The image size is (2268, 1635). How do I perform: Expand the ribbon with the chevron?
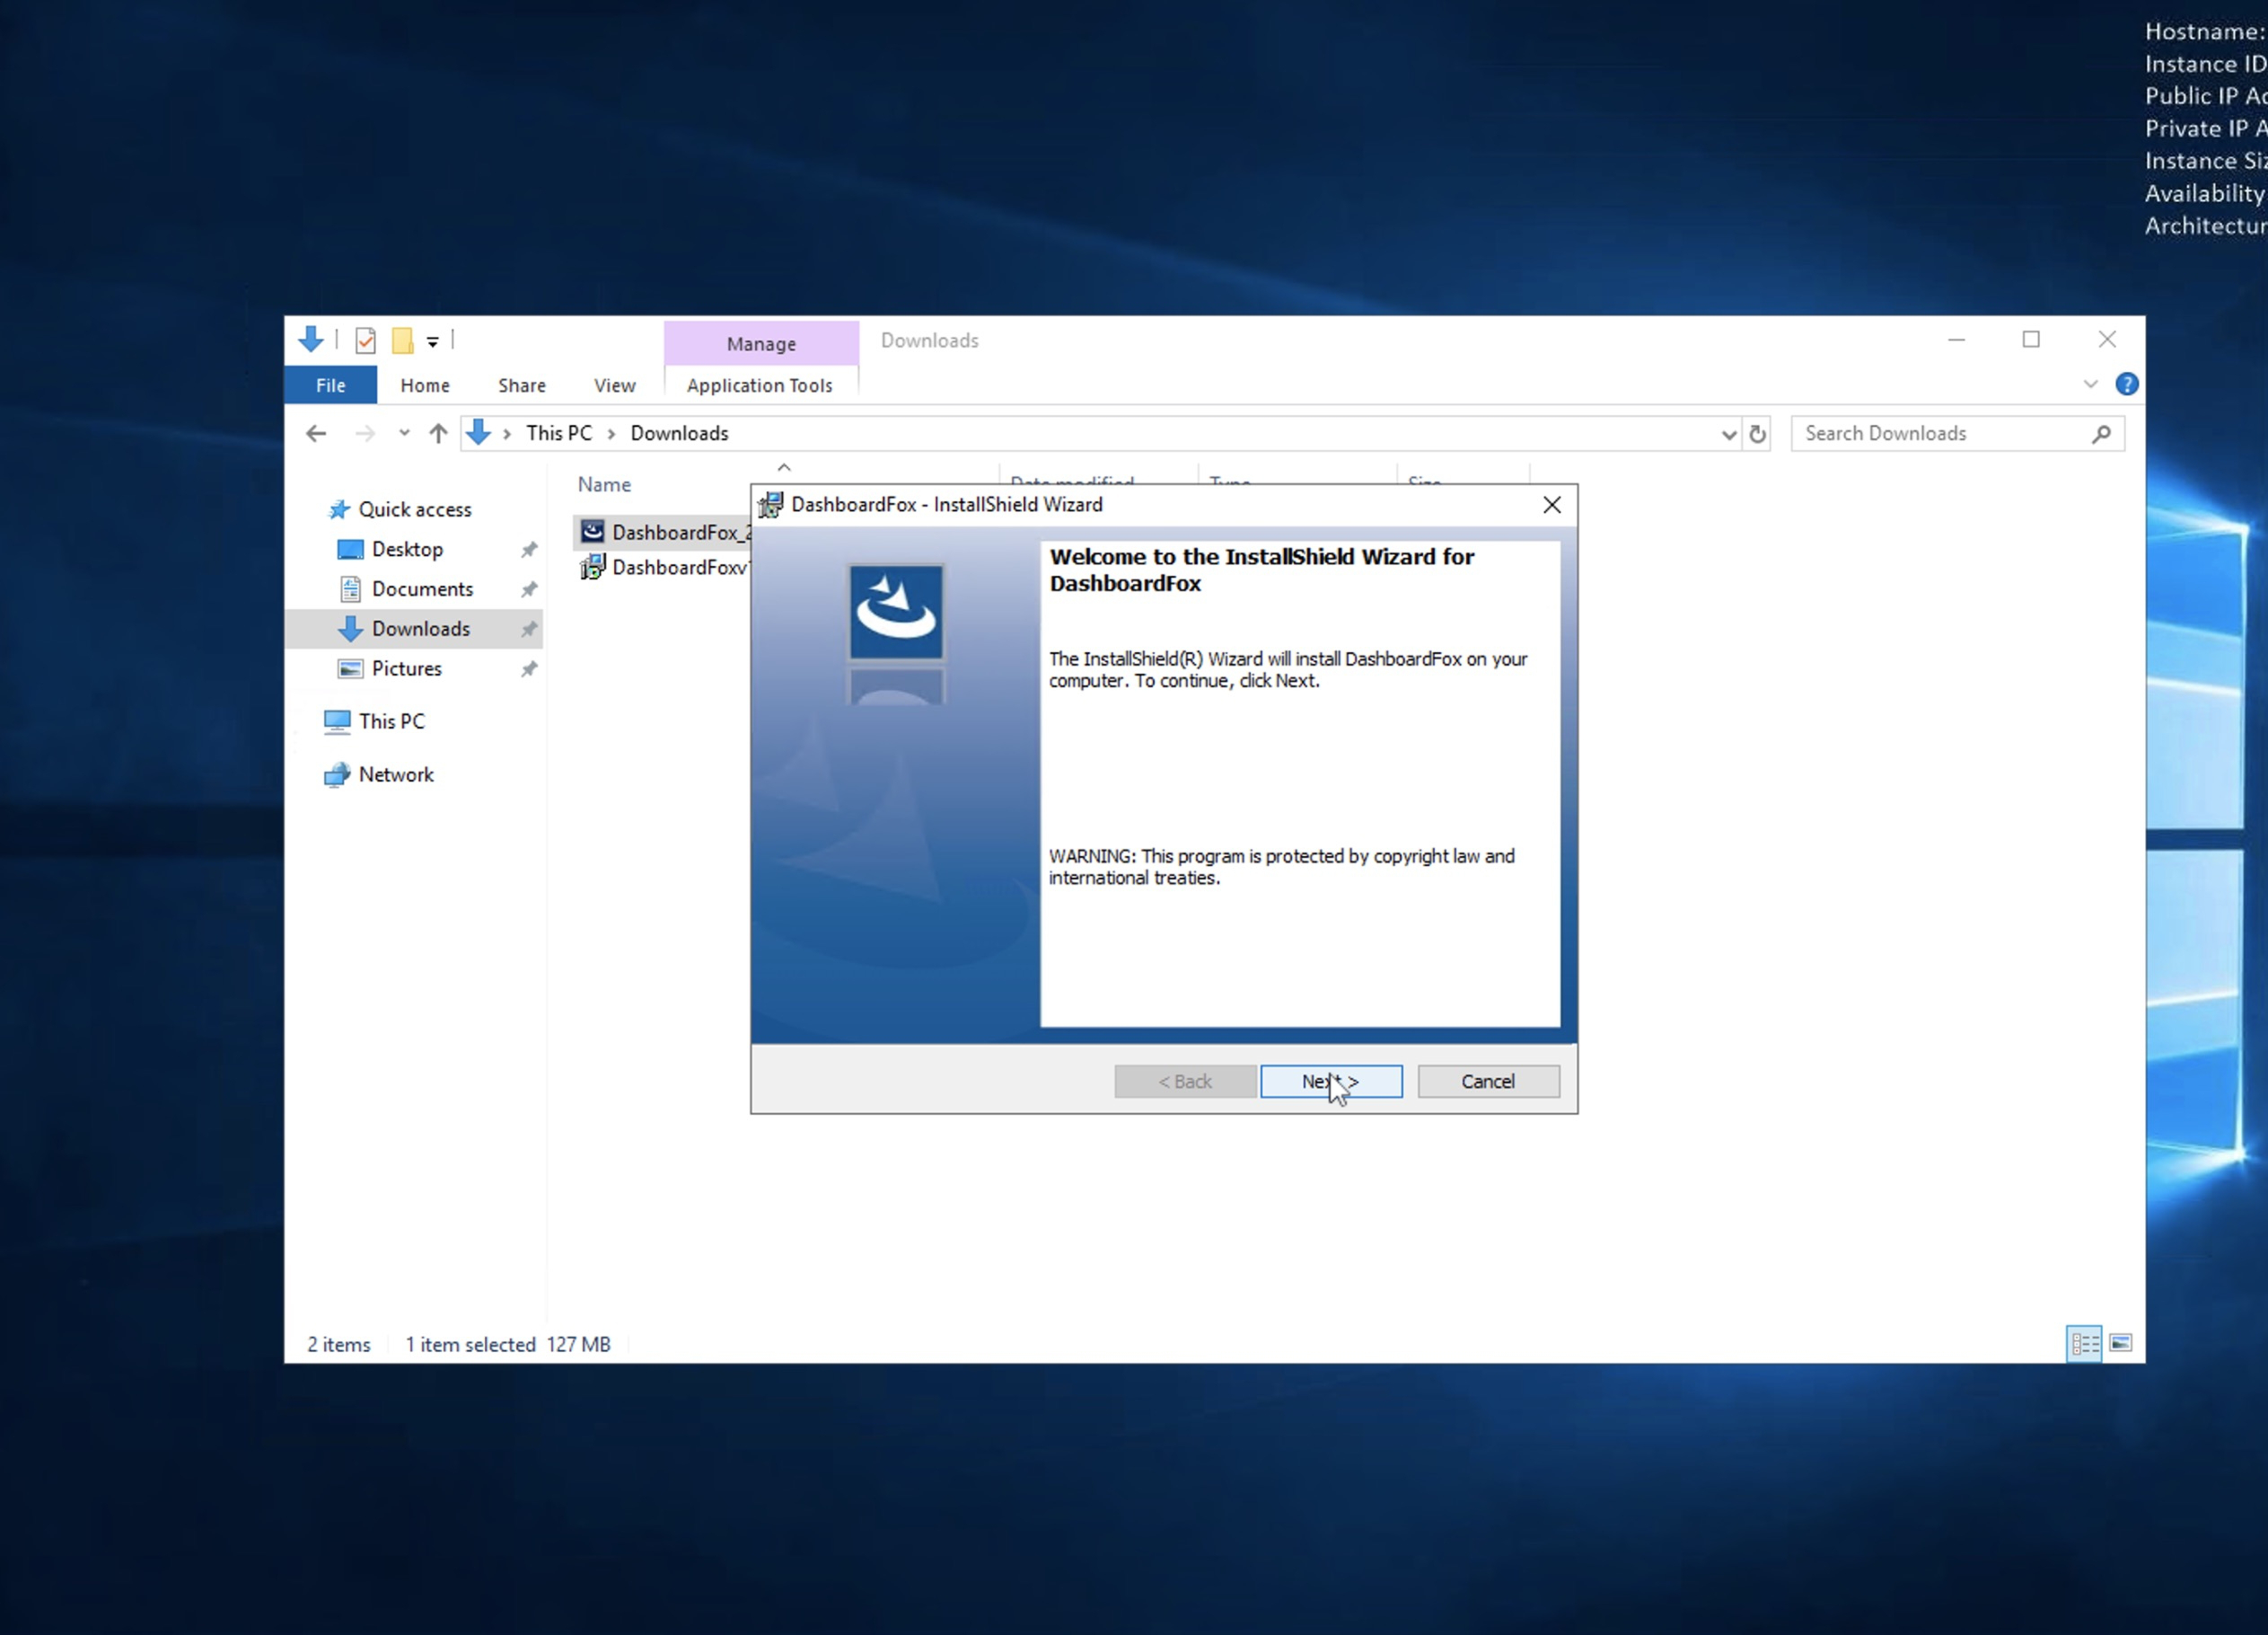click(x=2090, y=384)
